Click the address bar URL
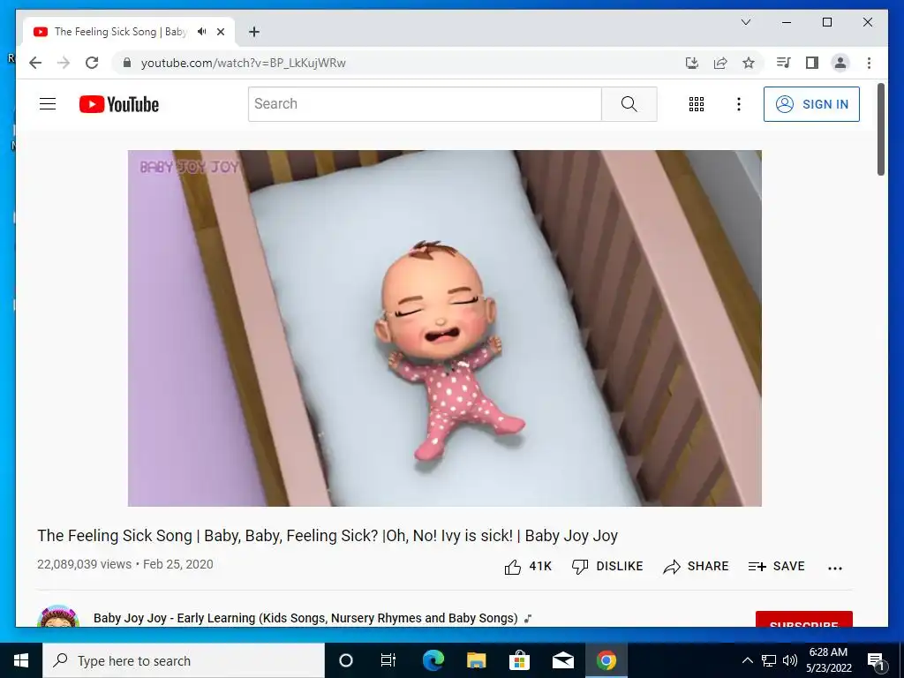This screenshot has width=904, height=678. click(x=243, y=63)
